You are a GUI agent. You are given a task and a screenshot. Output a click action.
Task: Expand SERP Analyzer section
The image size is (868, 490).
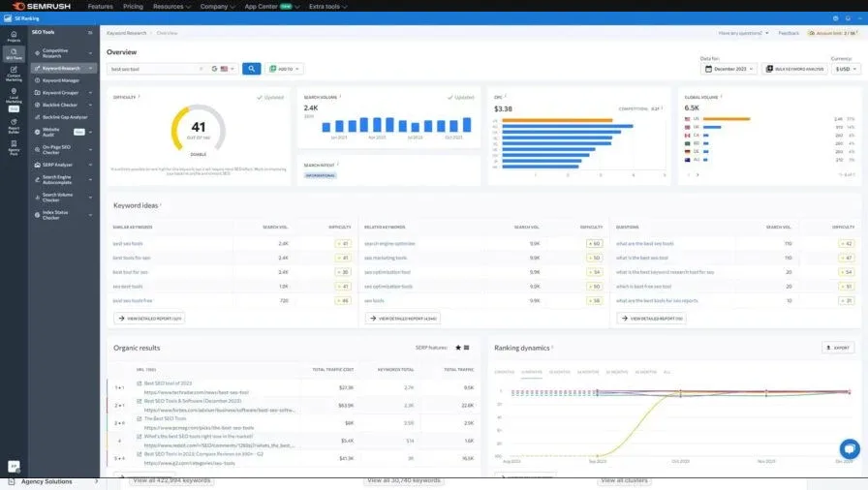[x=90, y=165]
